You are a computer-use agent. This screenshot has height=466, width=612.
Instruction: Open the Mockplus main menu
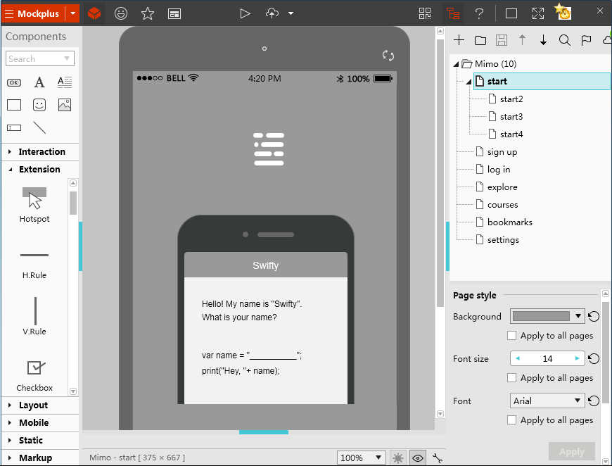(33, 13)
